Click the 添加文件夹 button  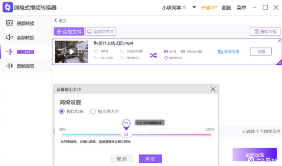(101, 32)
